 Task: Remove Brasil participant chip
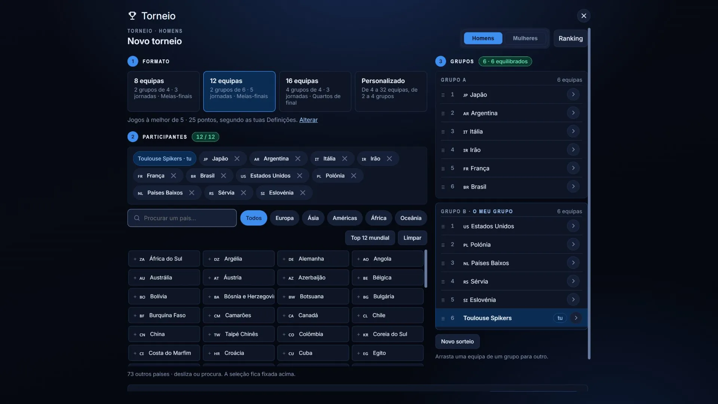(x=224, y=176)
